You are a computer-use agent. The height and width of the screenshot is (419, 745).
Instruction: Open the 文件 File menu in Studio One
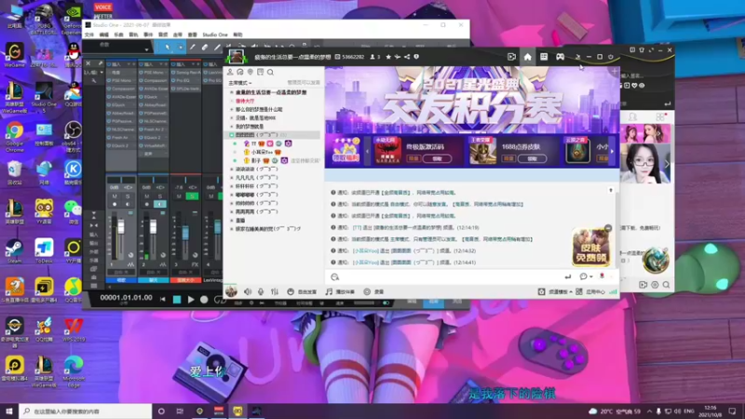[89, 34]
